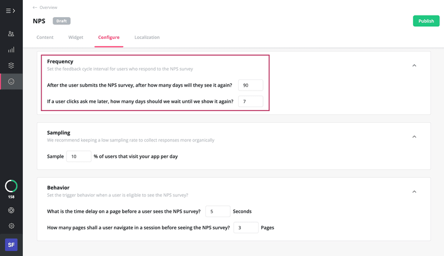Click the Frequency heading
Viewport: 444px width, 256px height.
[60, 62]
